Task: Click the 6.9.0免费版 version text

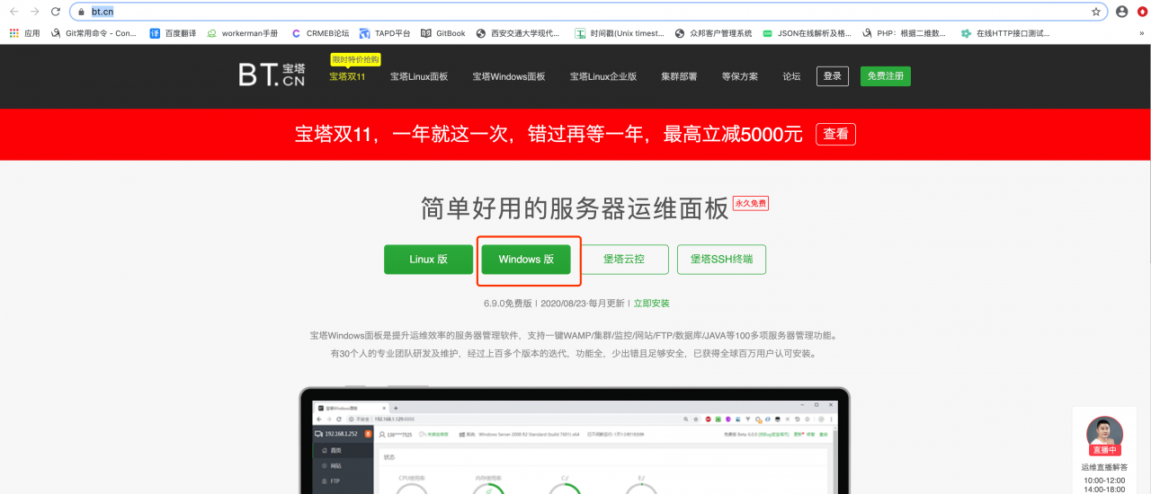Action: click(508, 304)
